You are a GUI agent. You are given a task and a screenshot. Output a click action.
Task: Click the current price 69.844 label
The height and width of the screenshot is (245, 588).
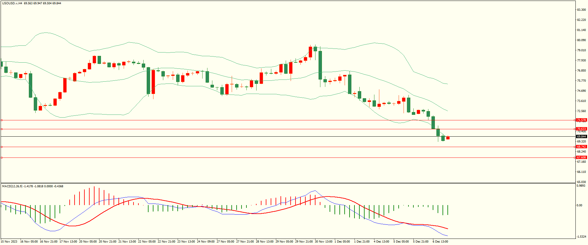click(x=581, y=136)
